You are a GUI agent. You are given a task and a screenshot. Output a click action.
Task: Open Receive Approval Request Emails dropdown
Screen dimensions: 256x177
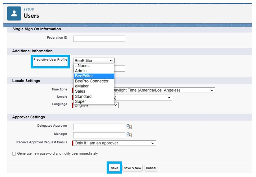click(x=114, y=143)
